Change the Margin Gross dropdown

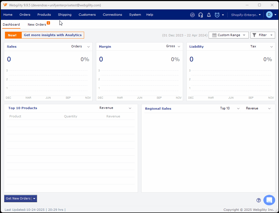click(x=173, y=46)
